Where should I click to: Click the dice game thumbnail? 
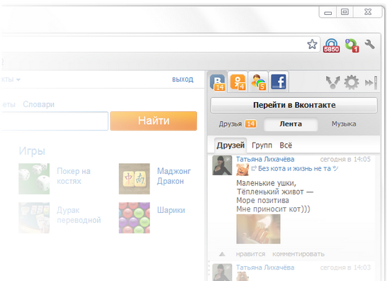pyautogui.click(x=34, y=179)
